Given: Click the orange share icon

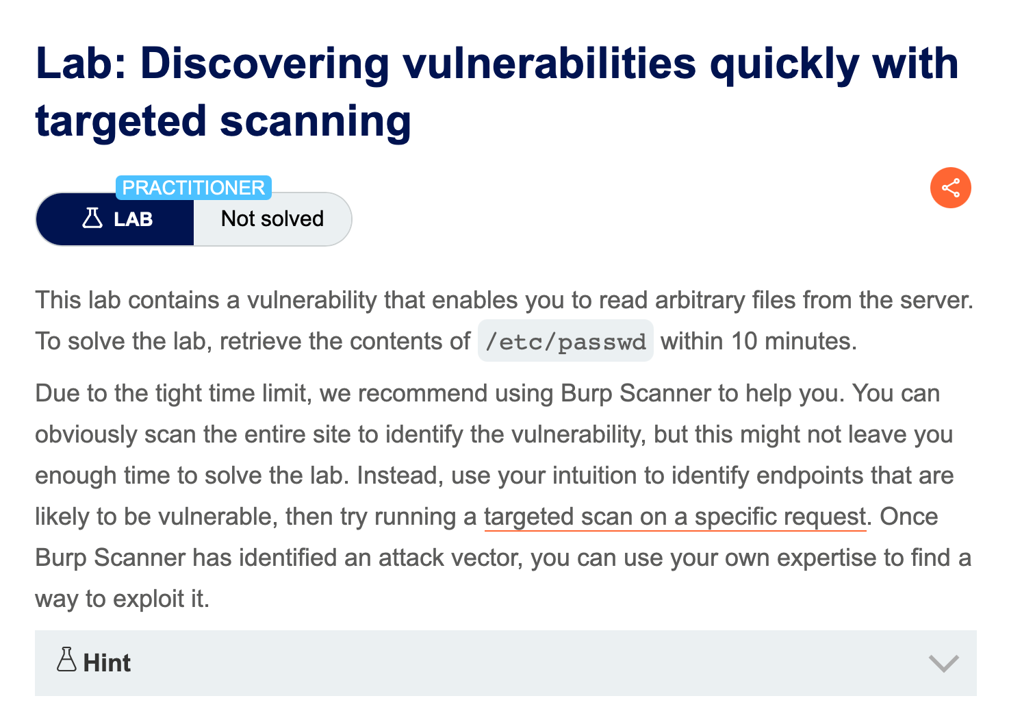Looking at the screenshot, I should [x=950, y=188].
